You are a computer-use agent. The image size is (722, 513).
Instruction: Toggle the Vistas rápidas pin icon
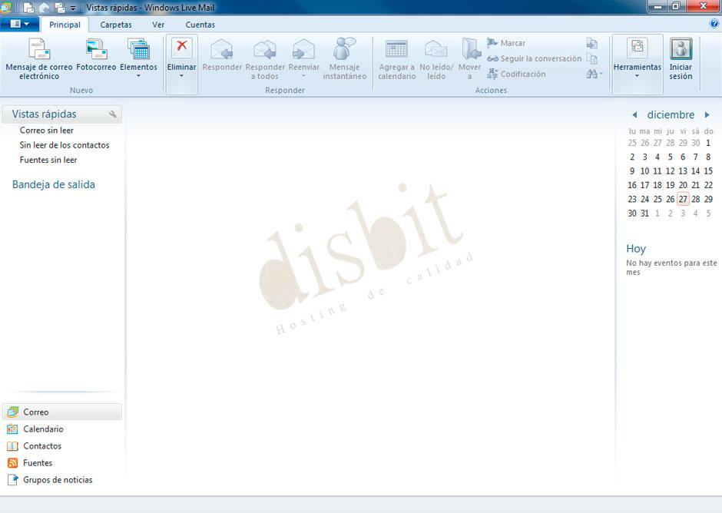tap(113, 114)
